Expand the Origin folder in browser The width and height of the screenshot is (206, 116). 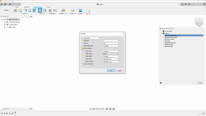click(x=5, y=27)
